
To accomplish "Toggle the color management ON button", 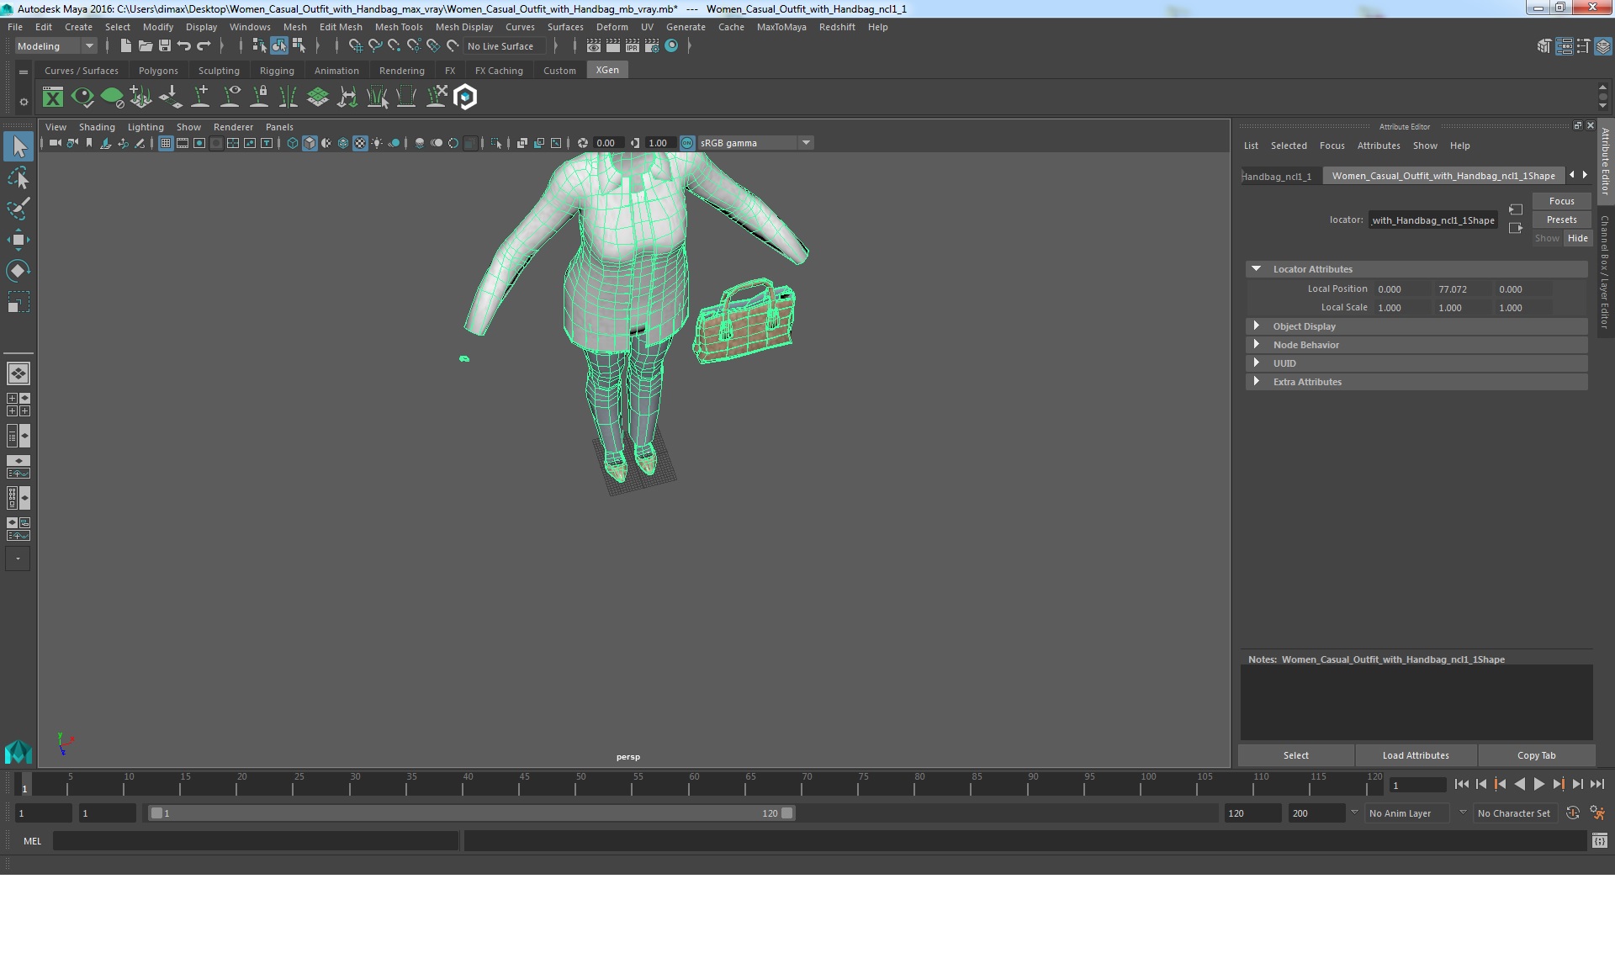I will tap(687, 143).
